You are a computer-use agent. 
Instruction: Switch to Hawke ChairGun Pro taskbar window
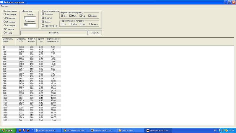(x=103, y=130)
